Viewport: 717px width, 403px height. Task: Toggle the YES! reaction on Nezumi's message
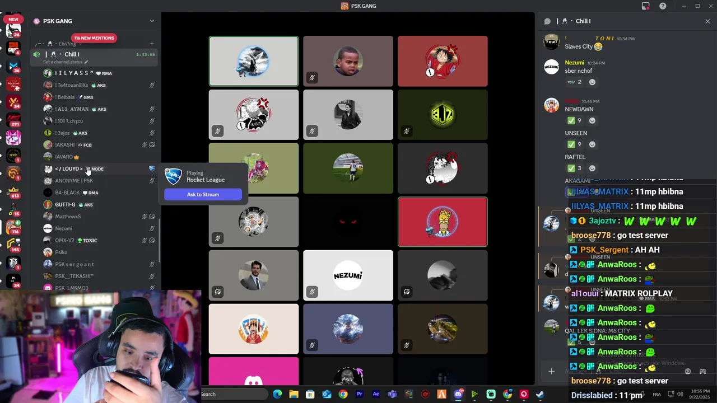click(574, 82)
